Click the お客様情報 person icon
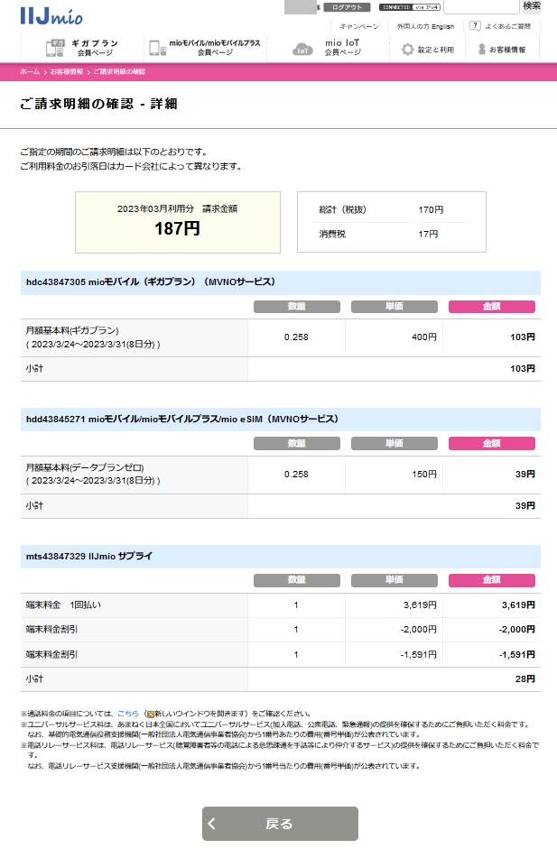 (482, 49)
